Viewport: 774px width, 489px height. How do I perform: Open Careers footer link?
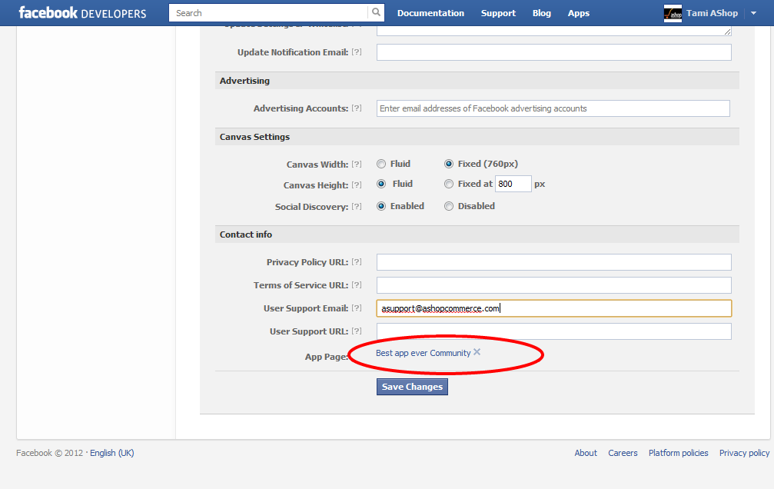(623, 453)
